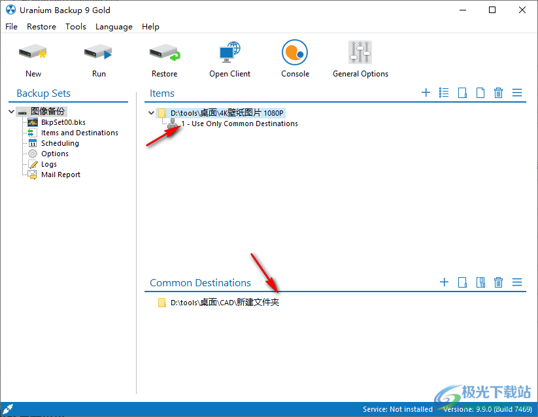Add a common destination with plus icon
The image size is (538, 417).
point(444,282)
